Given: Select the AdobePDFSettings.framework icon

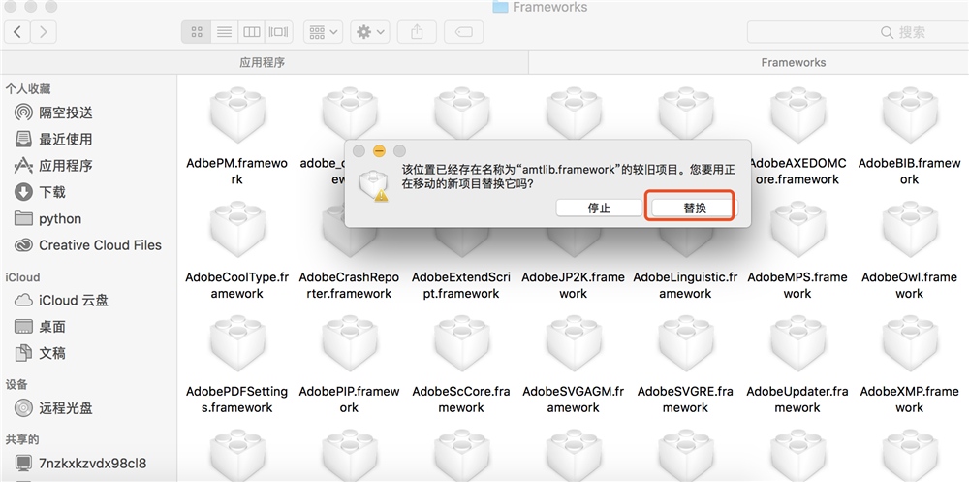Looking at the screenshot, I should 236,344.
